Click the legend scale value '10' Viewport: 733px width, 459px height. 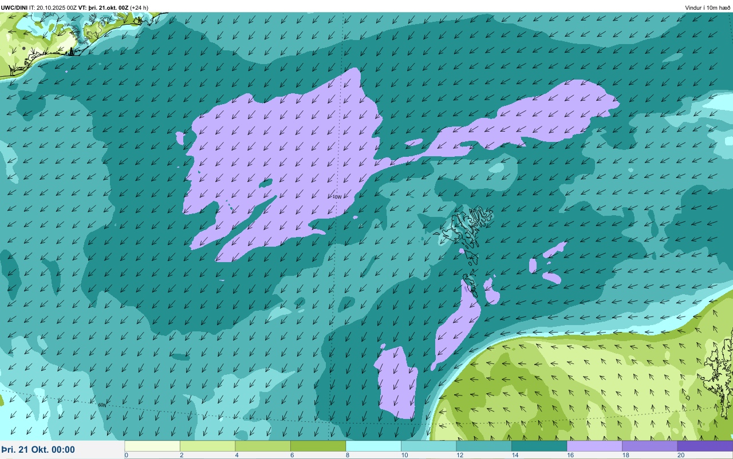click(x=404, y=455)
